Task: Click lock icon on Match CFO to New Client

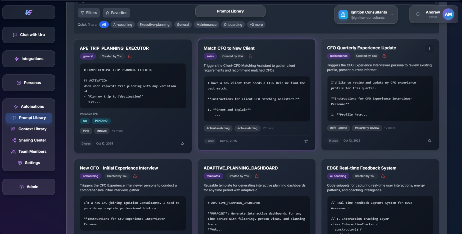Action: (x=250, y=56)
